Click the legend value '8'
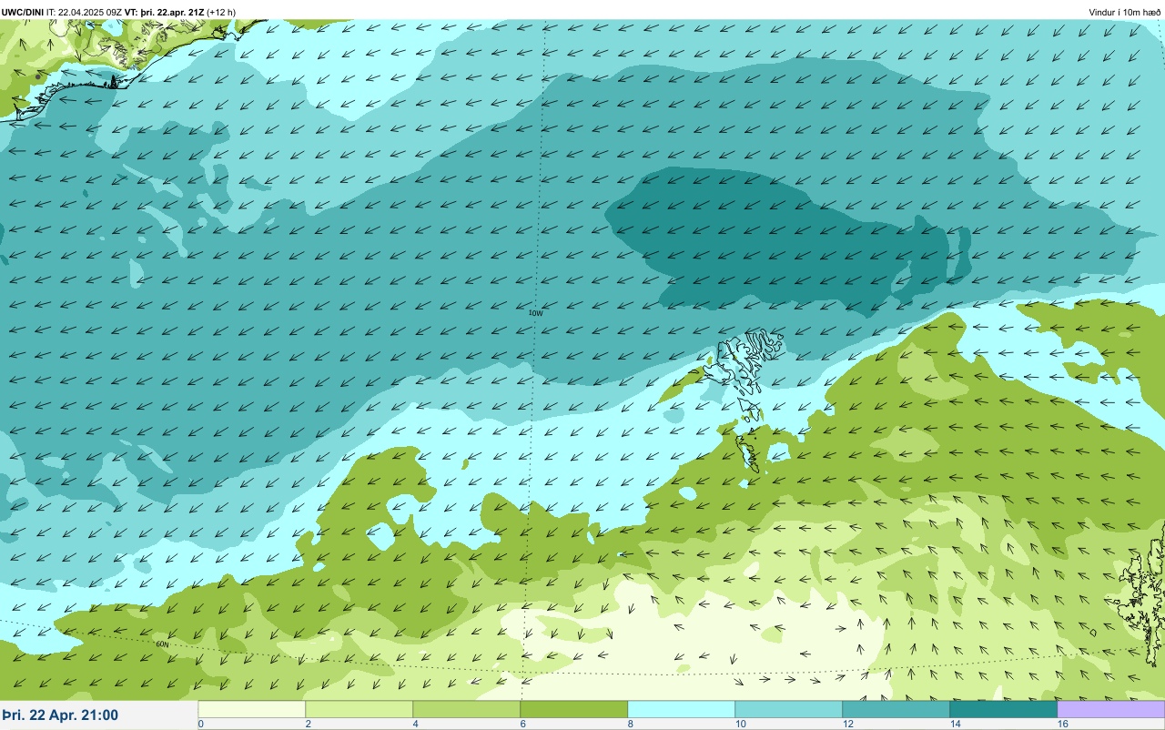 [x=630, y=724]
